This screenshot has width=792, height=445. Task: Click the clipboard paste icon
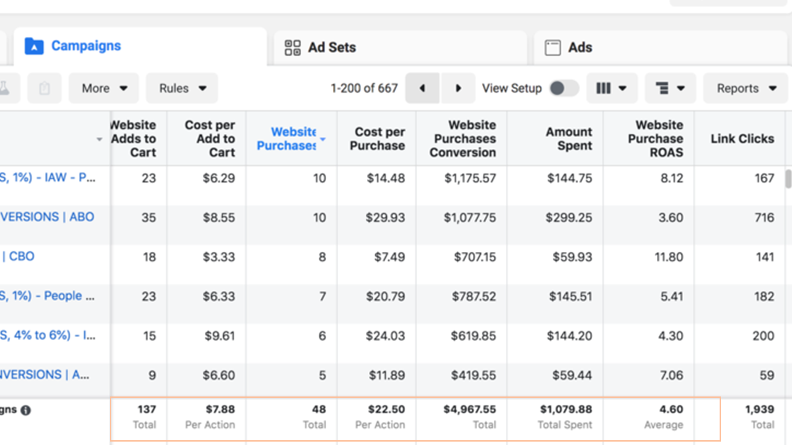coord(45,88)
